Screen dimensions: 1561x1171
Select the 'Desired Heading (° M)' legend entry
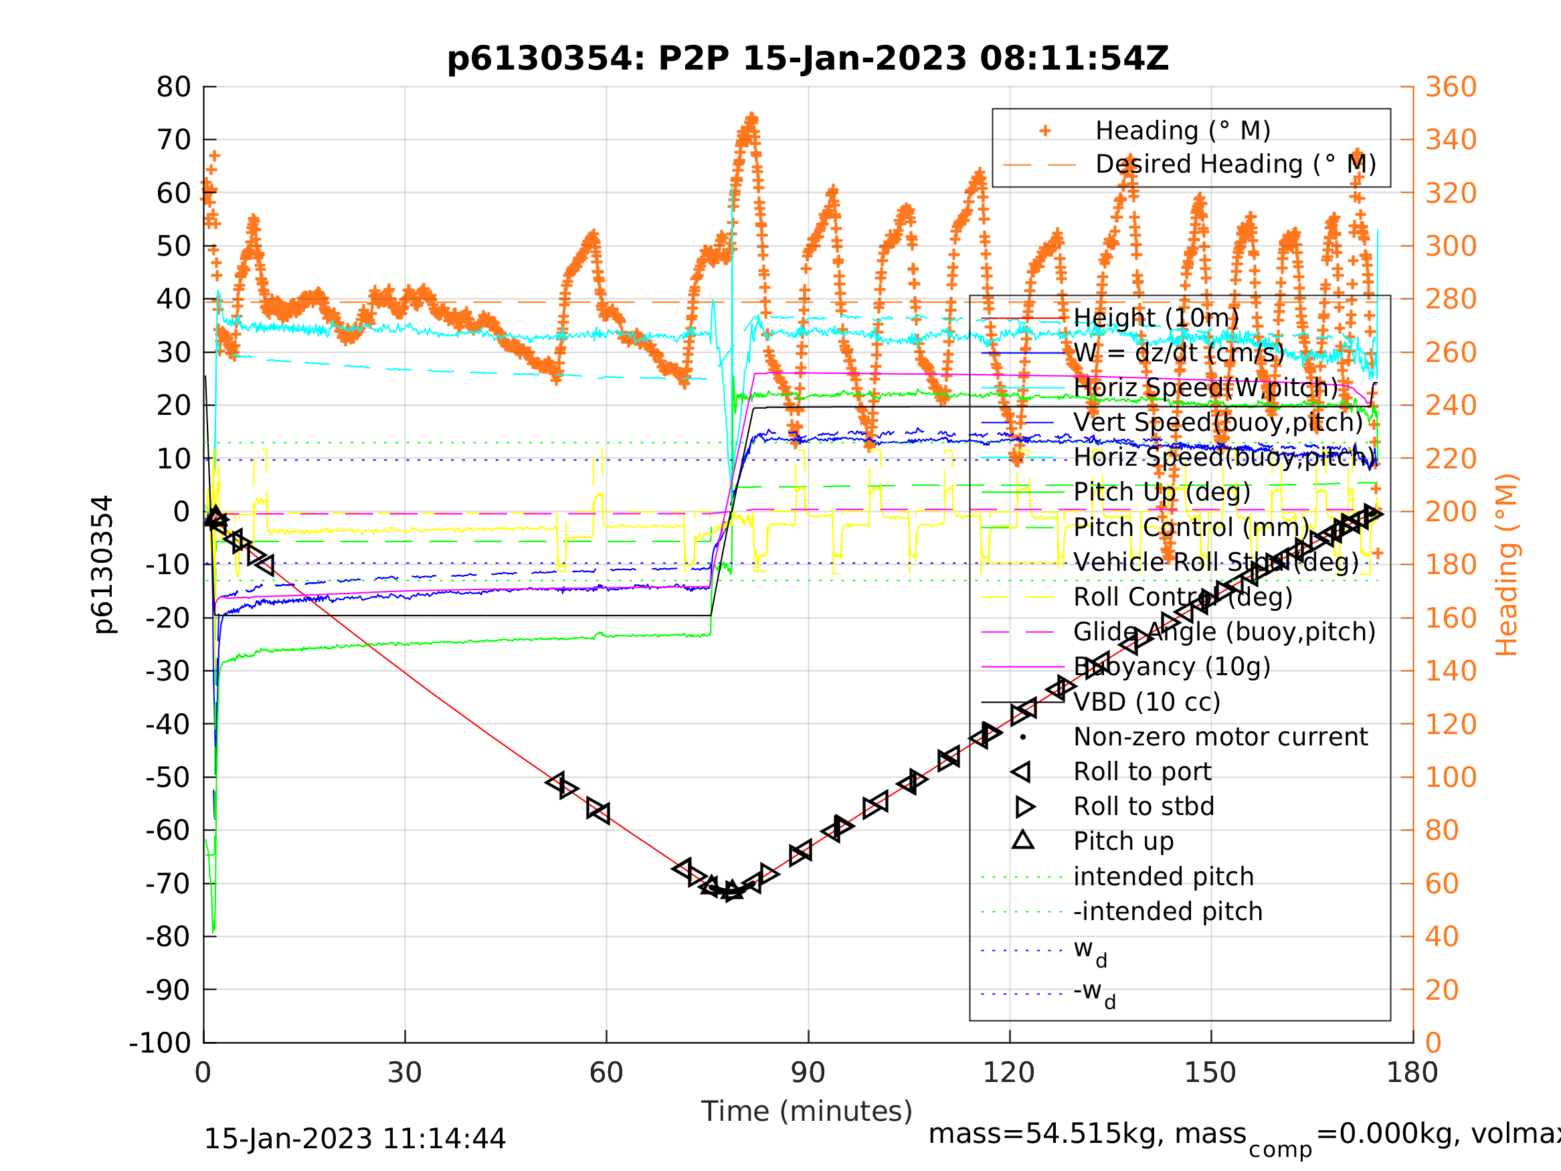pyautogui.click(x=1236, y=164)
